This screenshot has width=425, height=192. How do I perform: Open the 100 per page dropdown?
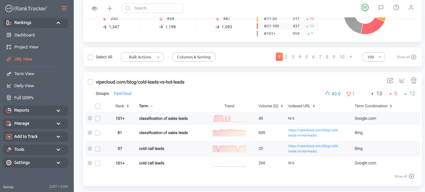[373, 57]
